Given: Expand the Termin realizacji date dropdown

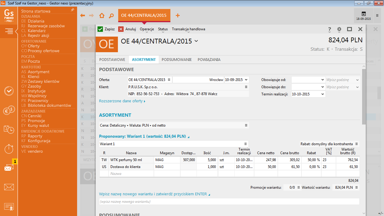Looking at the screenshot, I should (323, 94).
